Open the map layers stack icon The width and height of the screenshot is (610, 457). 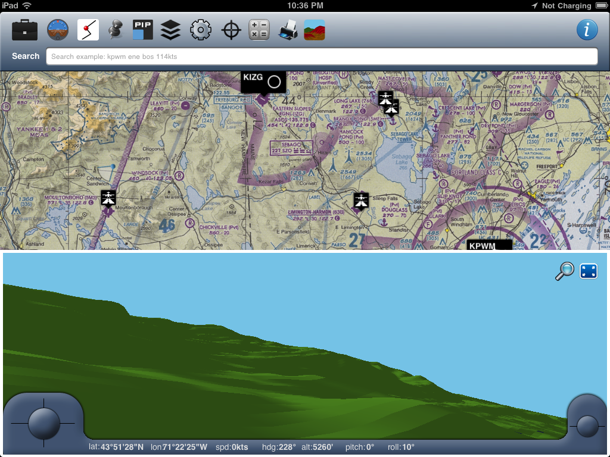click(170, 30)
